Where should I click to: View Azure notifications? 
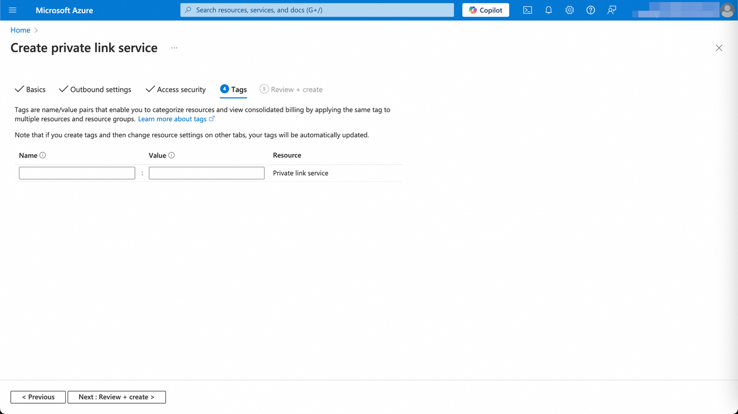pos(548,10)
